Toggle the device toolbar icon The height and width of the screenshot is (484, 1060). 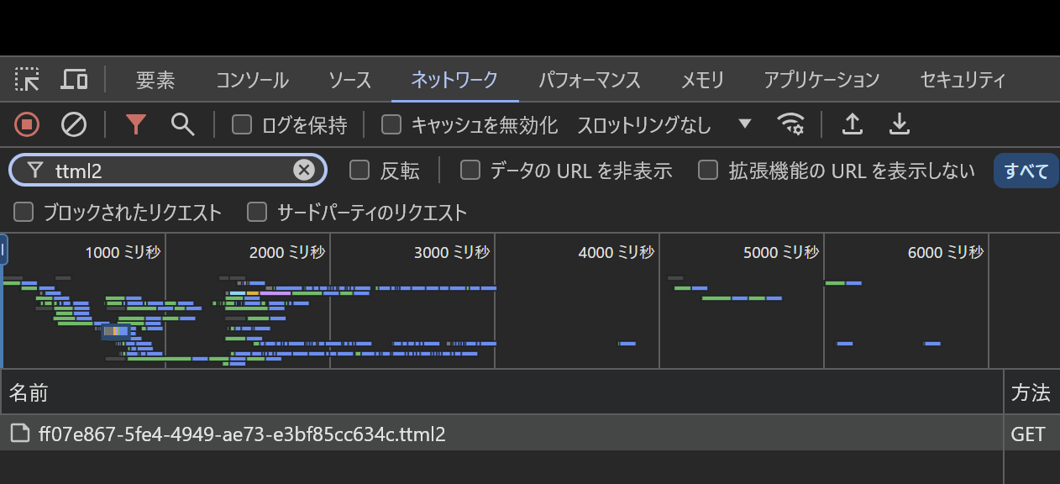pos(75,80)
